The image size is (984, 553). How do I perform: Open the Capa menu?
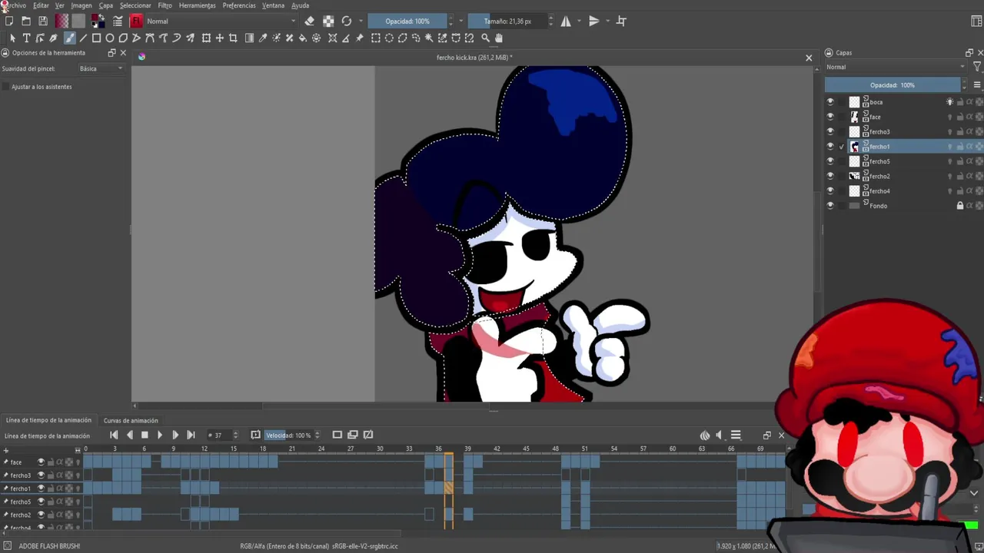[106, 5]
